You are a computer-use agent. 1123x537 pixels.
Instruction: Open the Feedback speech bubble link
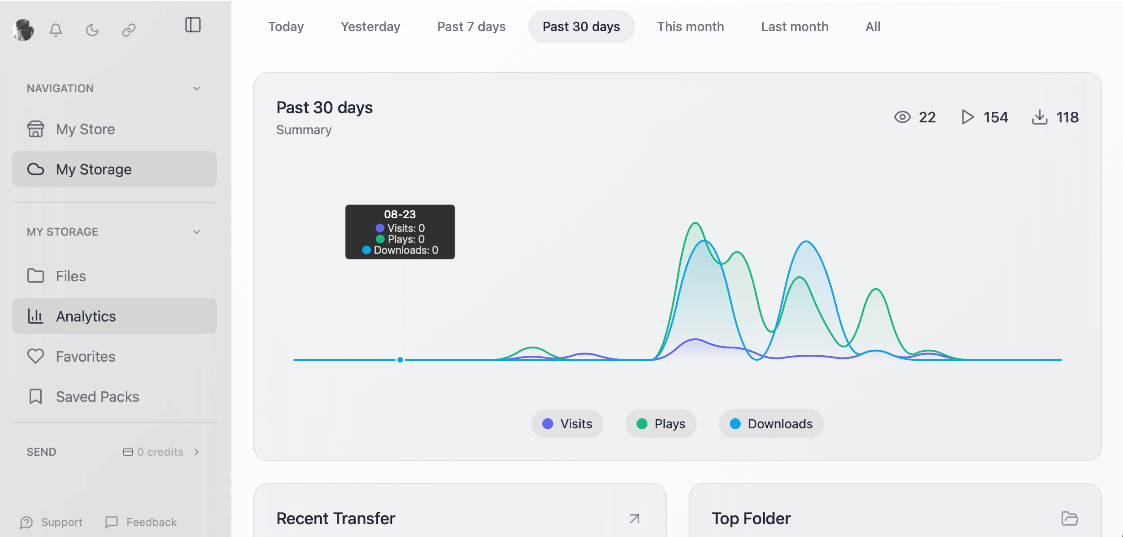[x=141, y=522]
